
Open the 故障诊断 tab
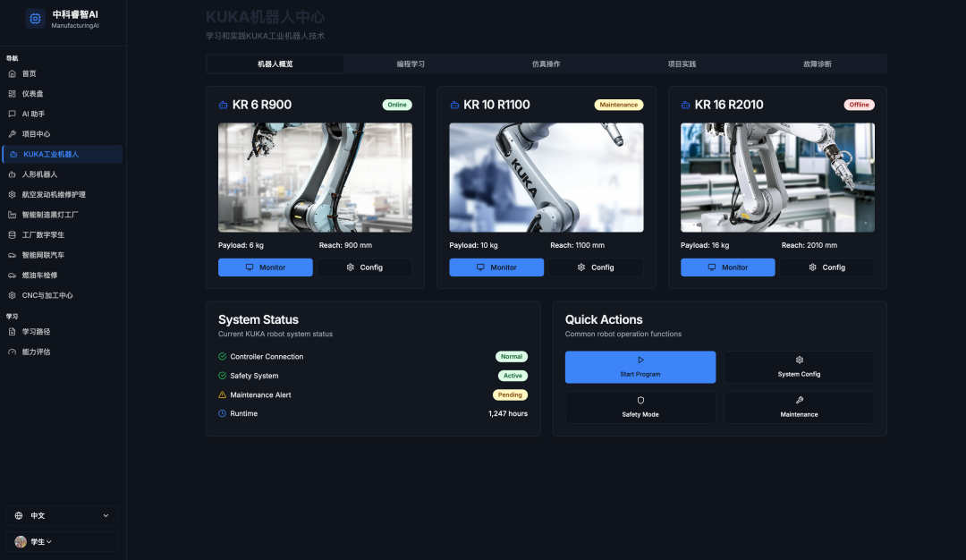point(817,64)
